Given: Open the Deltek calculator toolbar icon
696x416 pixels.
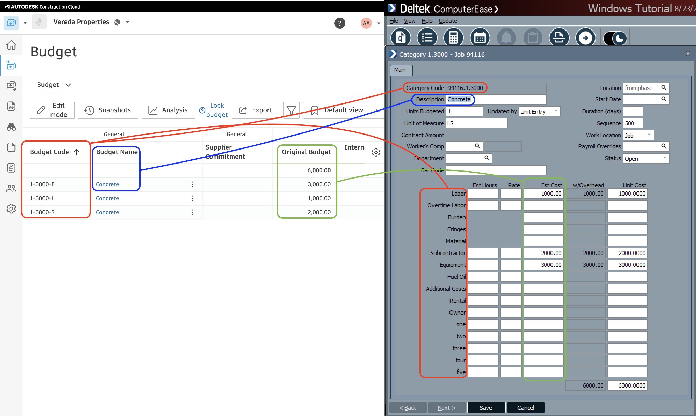Looking at the screenshot, I should point(453,37).
